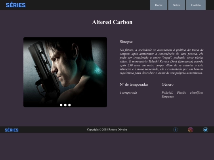This screenshot has width=214, height=160.
Task: Click the SÉRIES logo in the footer
Action: click(x=11, y=130)
